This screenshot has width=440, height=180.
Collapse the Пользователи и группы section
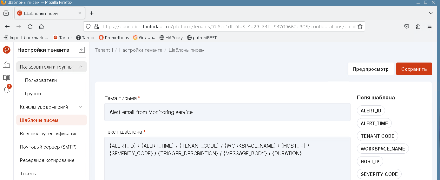[81, 67]
